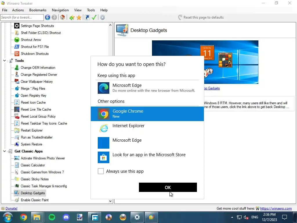The width and height of the screenshot is (297, 223).
Task: Open Shutdown Shortcuts tweak
Action: click(x=35, y=54)
